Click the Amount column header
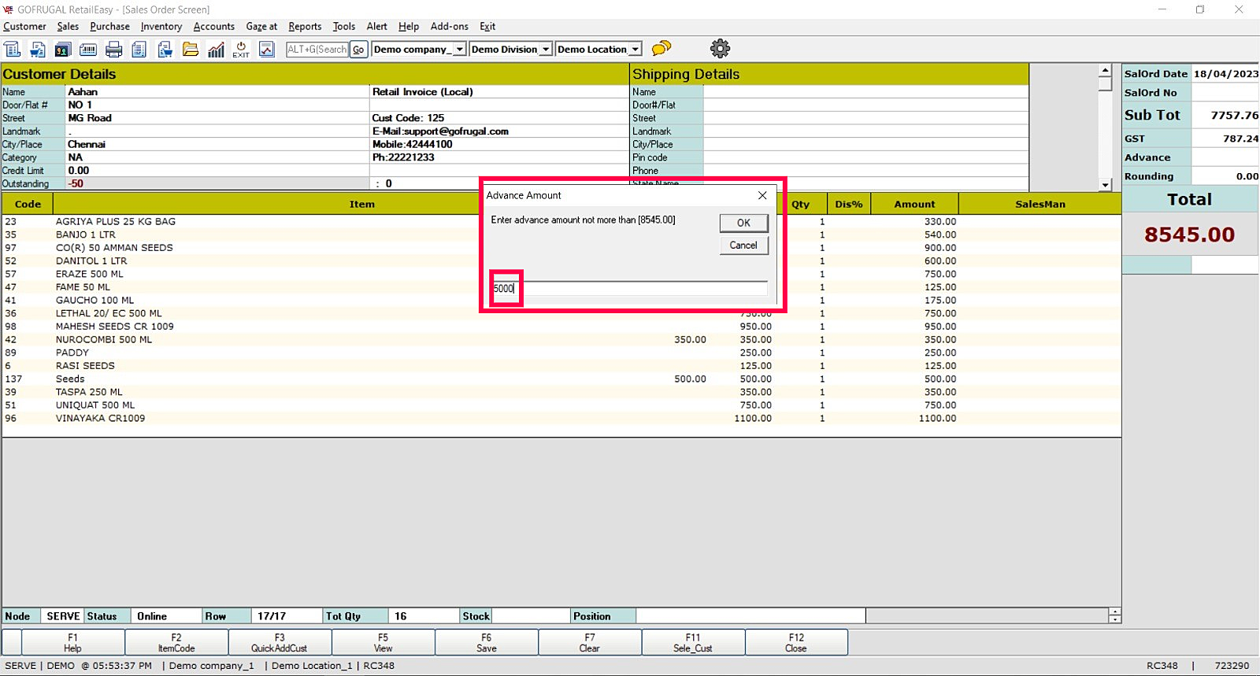This screenshot has width=1260, height=676. pyautogui.click(x=914, y=204)
